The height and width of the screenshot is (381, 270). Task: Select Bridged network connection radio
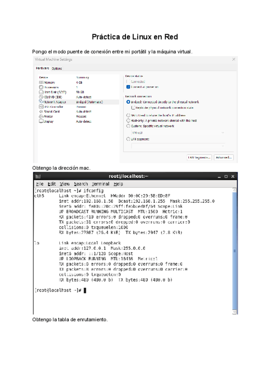(x=128, y=102)
